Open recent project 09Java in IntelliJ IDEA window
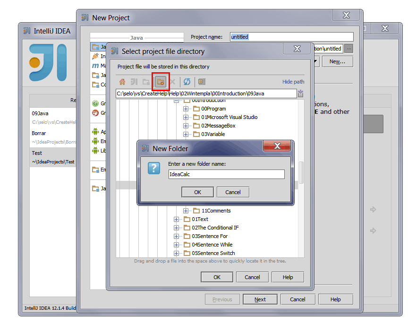Screen dimensions: 416x323 click(x=53, y=117)
